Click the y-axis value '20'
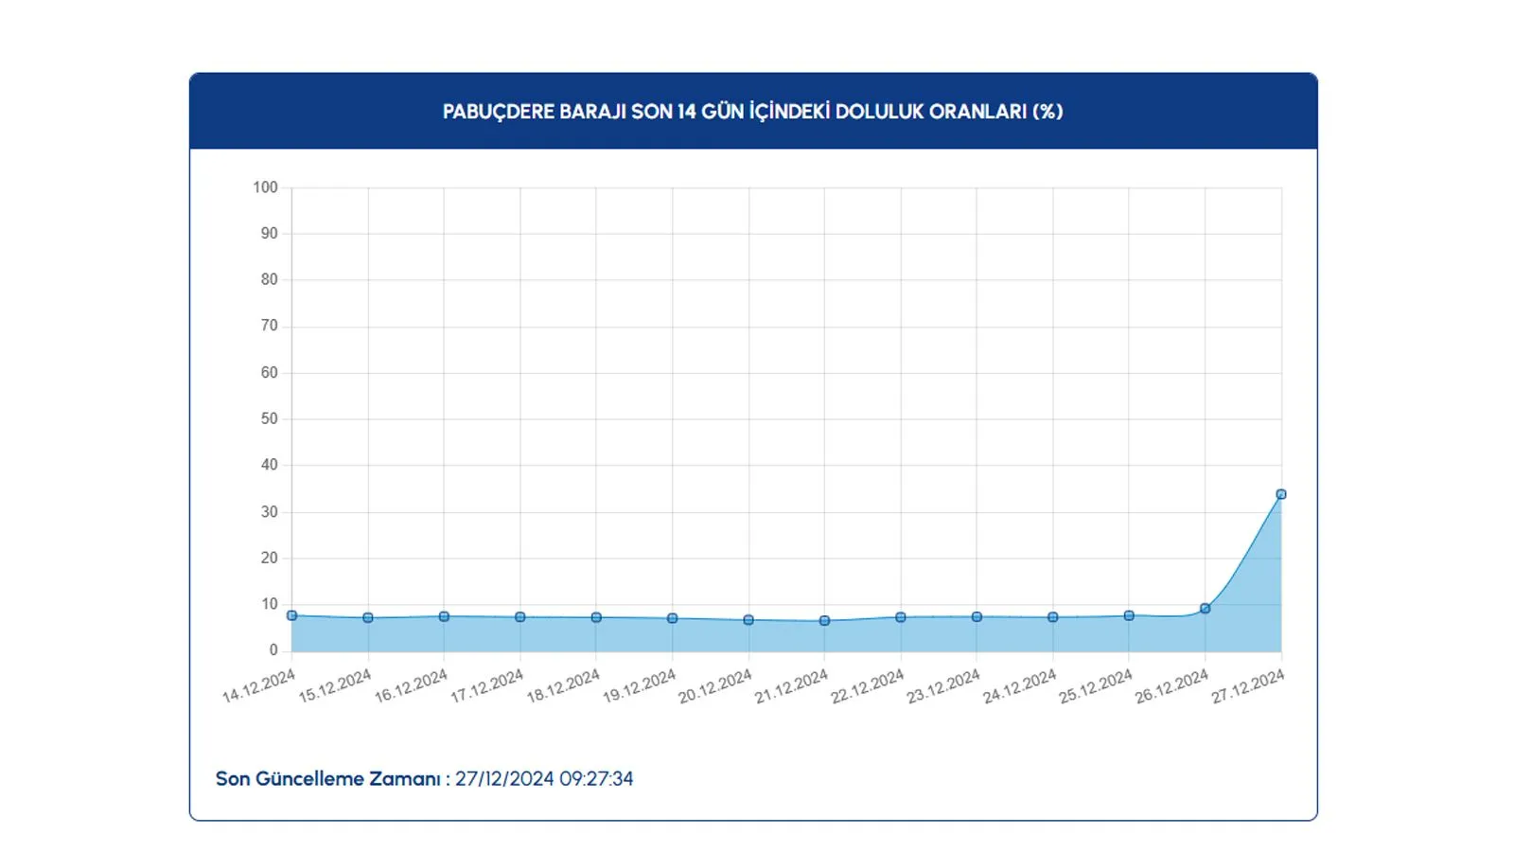 click(270, 559)
